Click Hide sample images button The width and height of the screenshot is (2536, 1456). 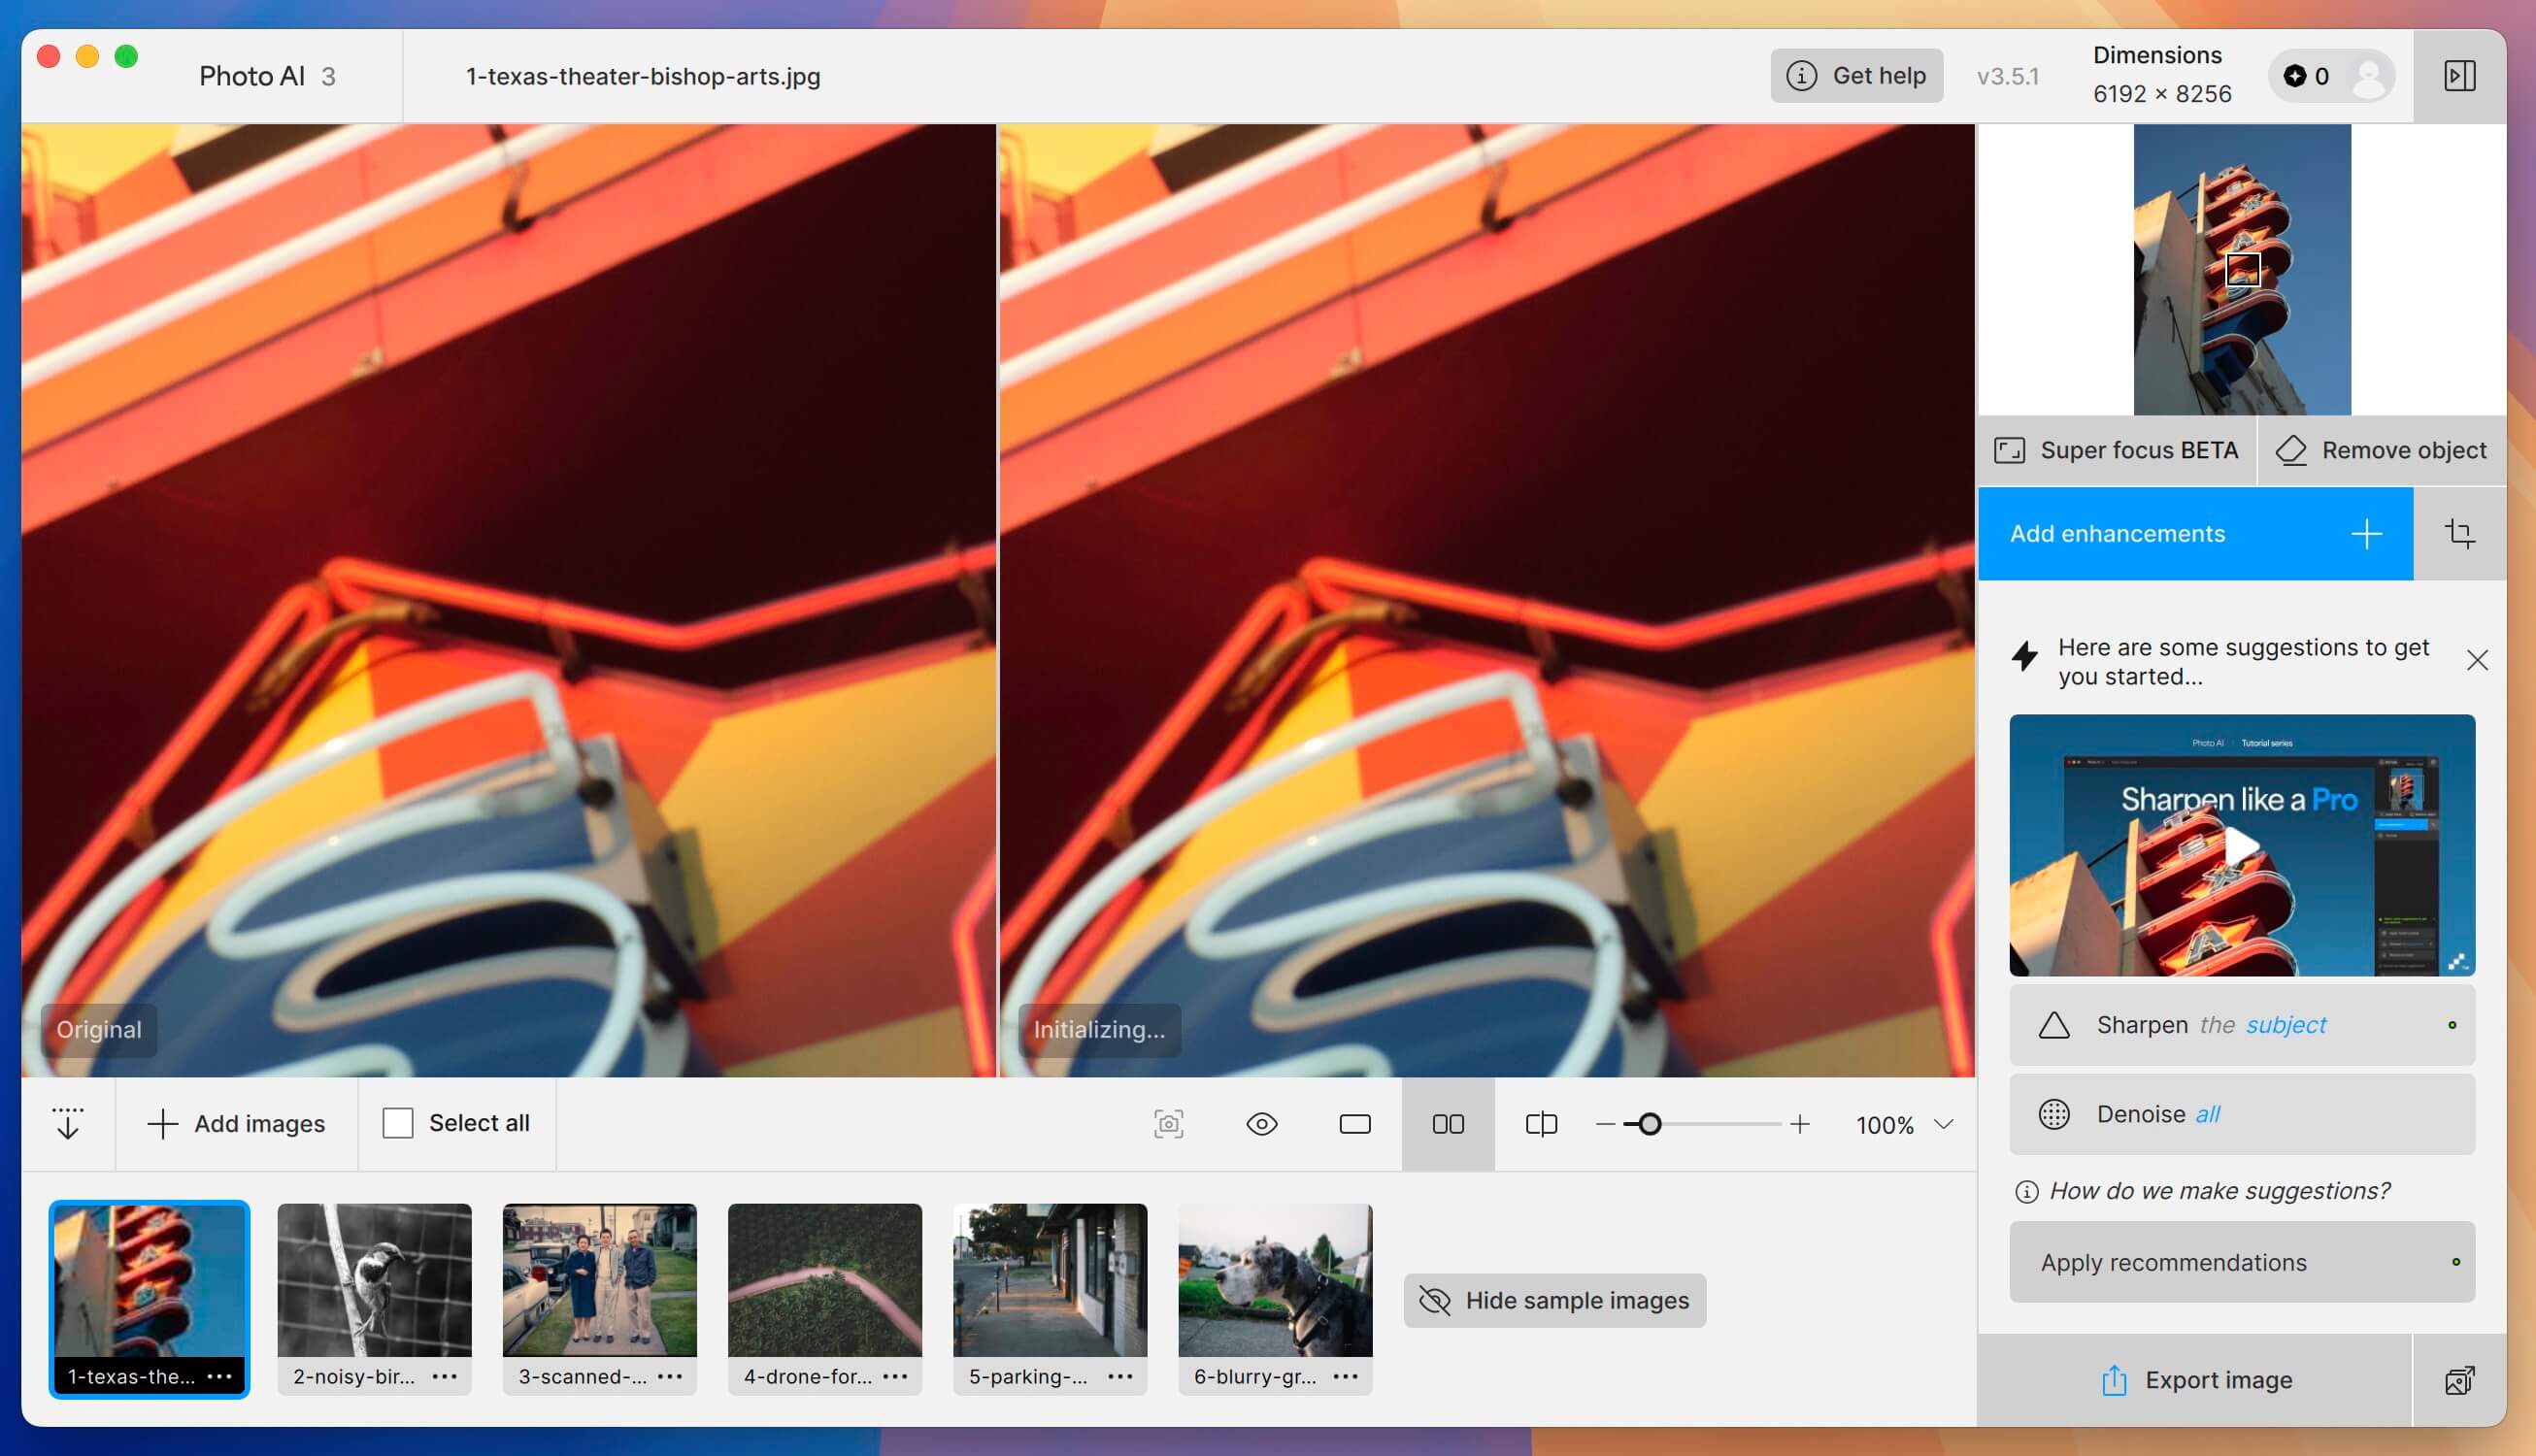[x=1555, y=1300]
